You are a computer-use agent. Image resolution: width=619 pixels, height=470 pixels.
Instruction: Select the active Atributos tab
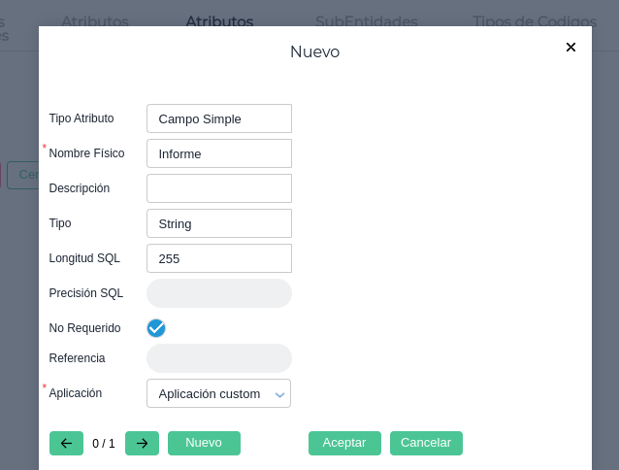[219, 20]
